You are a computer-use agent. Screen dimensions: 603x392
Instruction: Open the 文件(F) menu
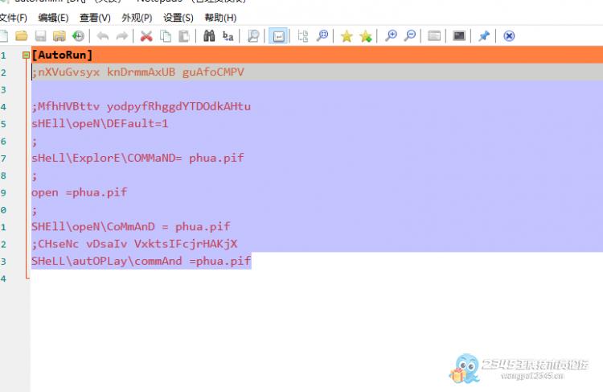click(13, 18)
